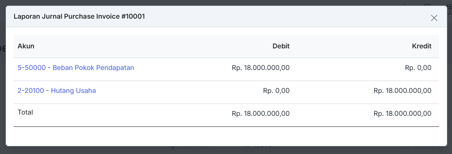
Task: Open the 2-20100 - Hutang Usaha account link
Action: [x=57, y=91]
